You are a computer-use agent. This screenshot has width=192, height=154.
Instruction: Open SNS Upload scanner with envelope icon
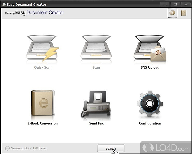[x=150, y=48]
